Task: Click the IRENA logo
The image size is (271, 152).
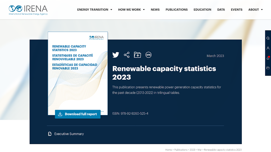Action: [28, 10]
